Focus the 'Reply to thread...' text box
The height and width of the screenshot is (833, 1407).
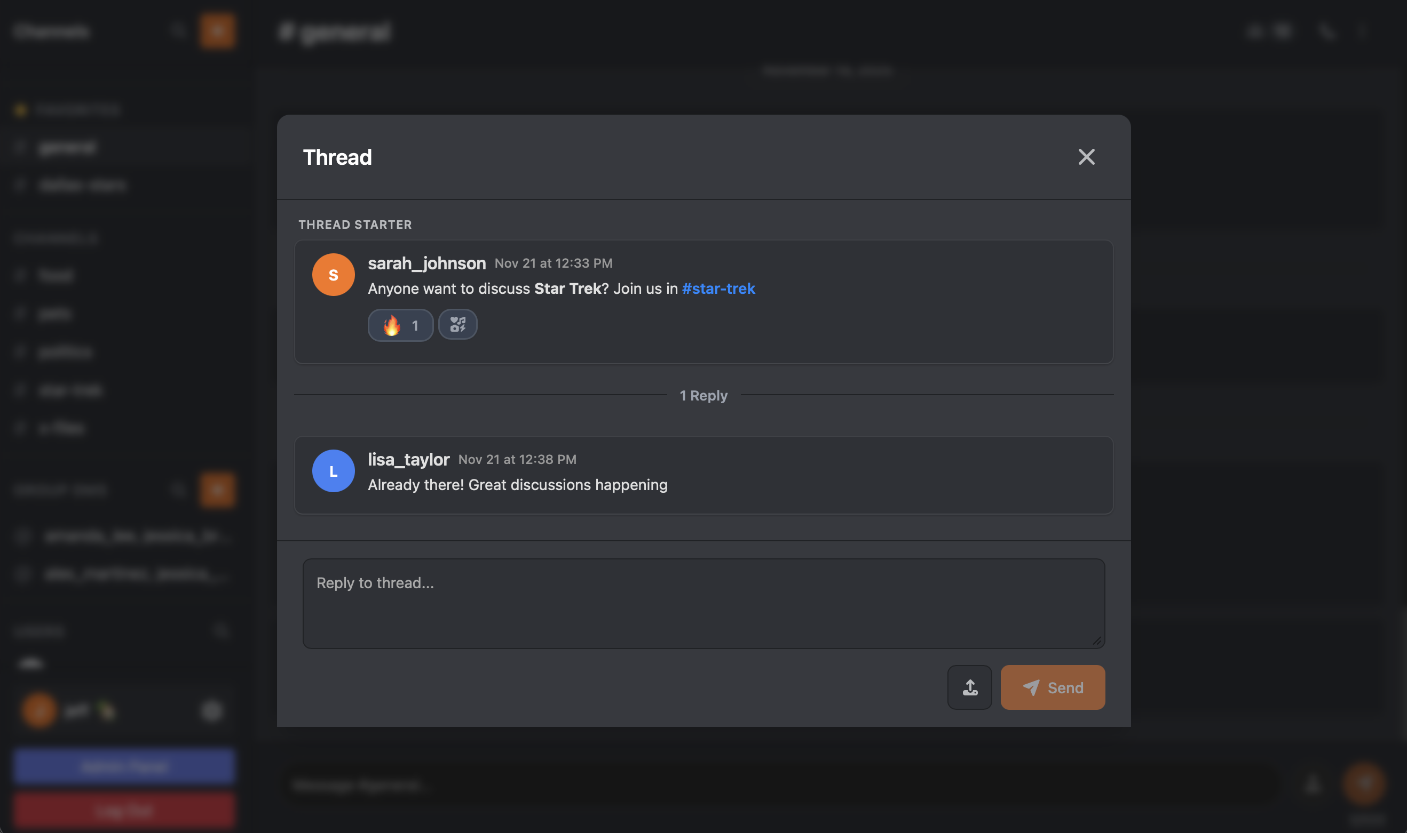click(x=704, y=604)
